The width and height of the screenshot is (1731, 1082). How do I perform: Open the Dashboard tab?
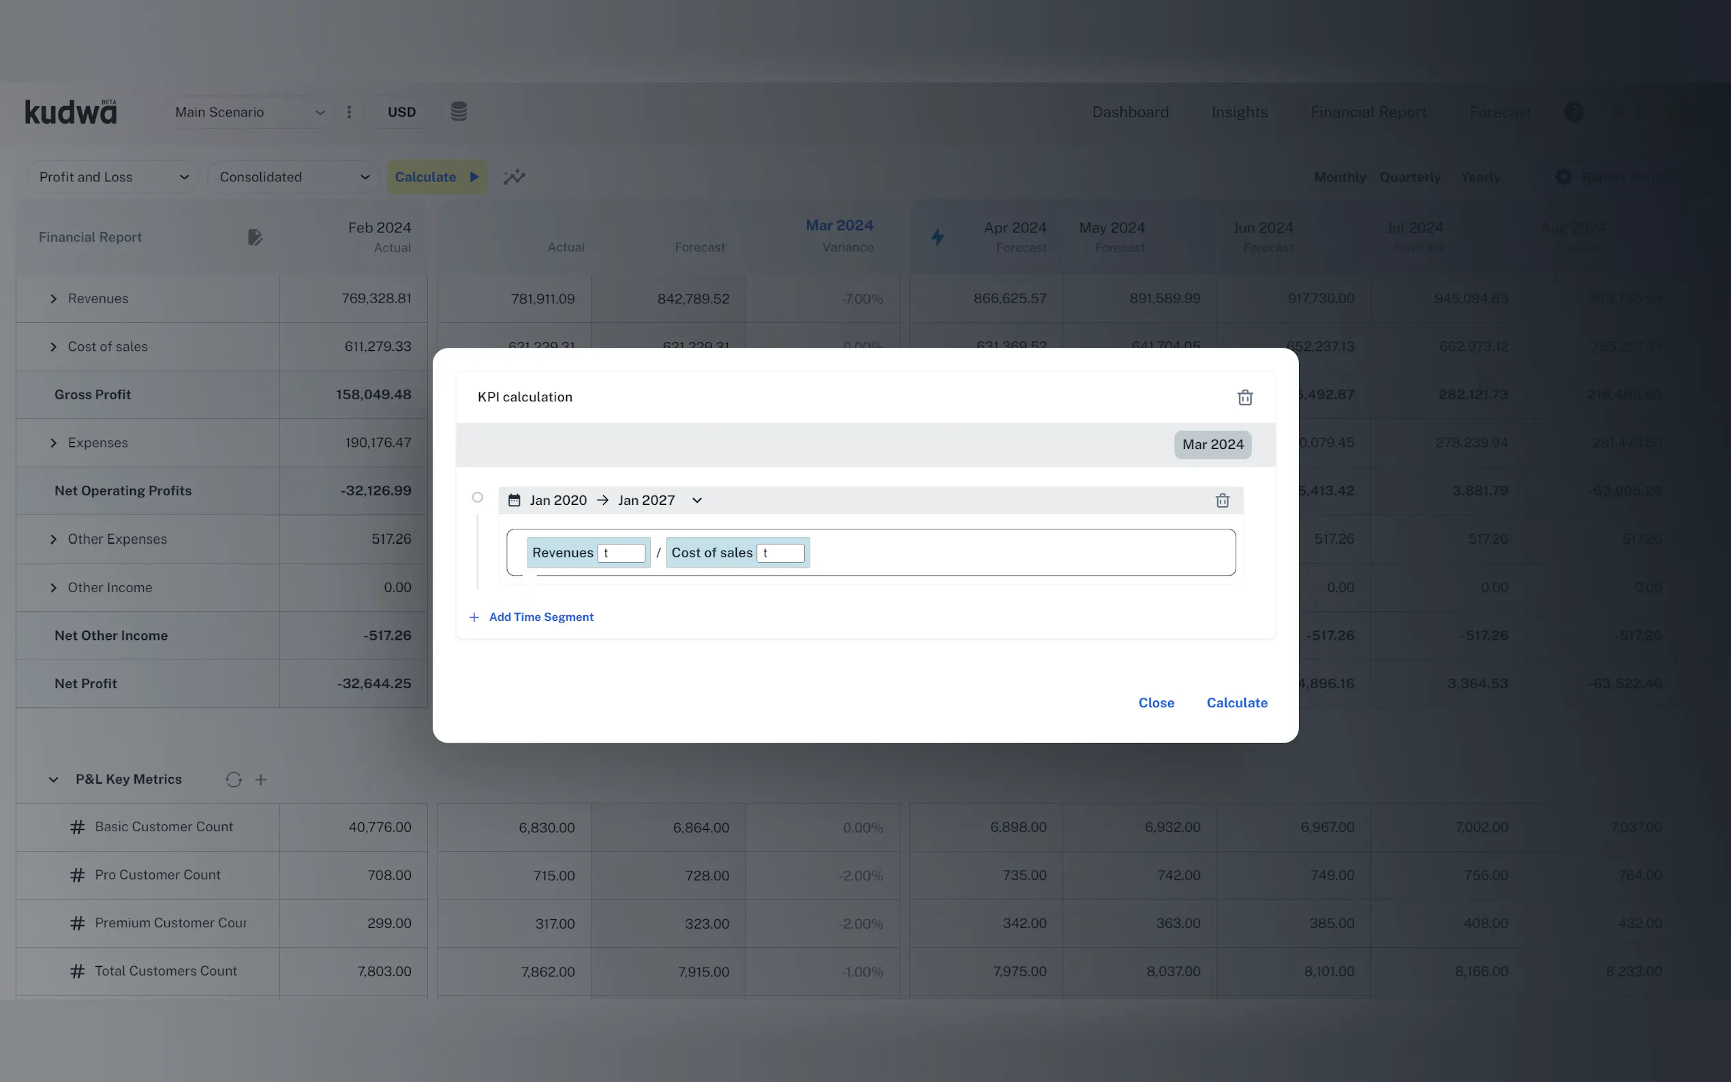click(x=1130, y=112)
